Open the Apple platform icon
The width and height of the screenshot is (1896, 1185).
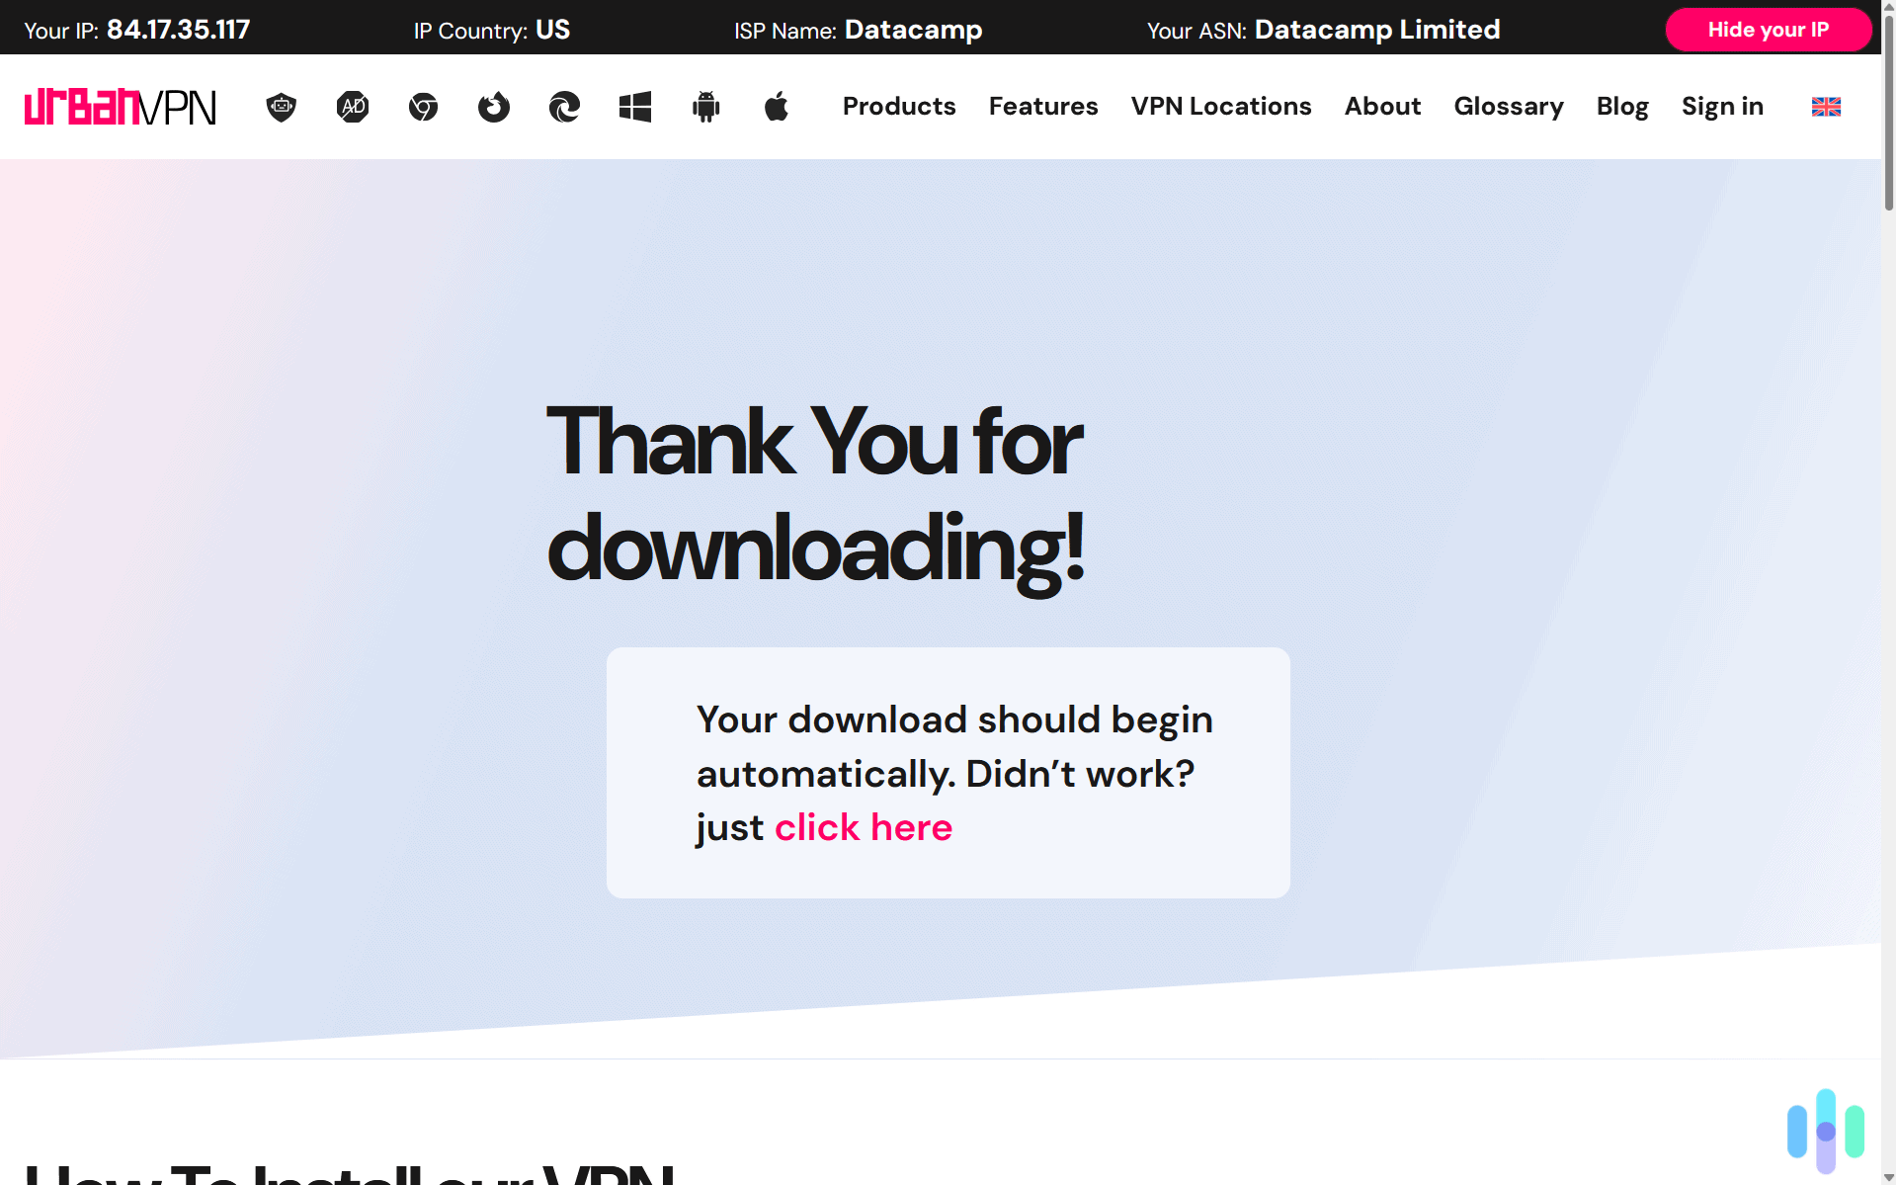click(777, 107)
